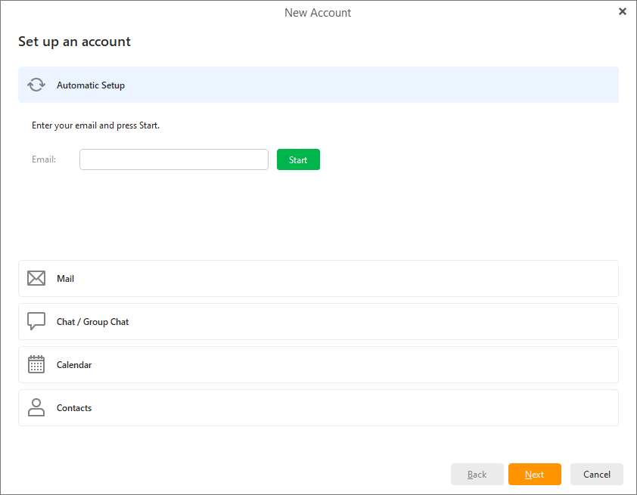Click the Calendar grid icon
This screenshot has width=637, height=495.
(x=36, y=365)
